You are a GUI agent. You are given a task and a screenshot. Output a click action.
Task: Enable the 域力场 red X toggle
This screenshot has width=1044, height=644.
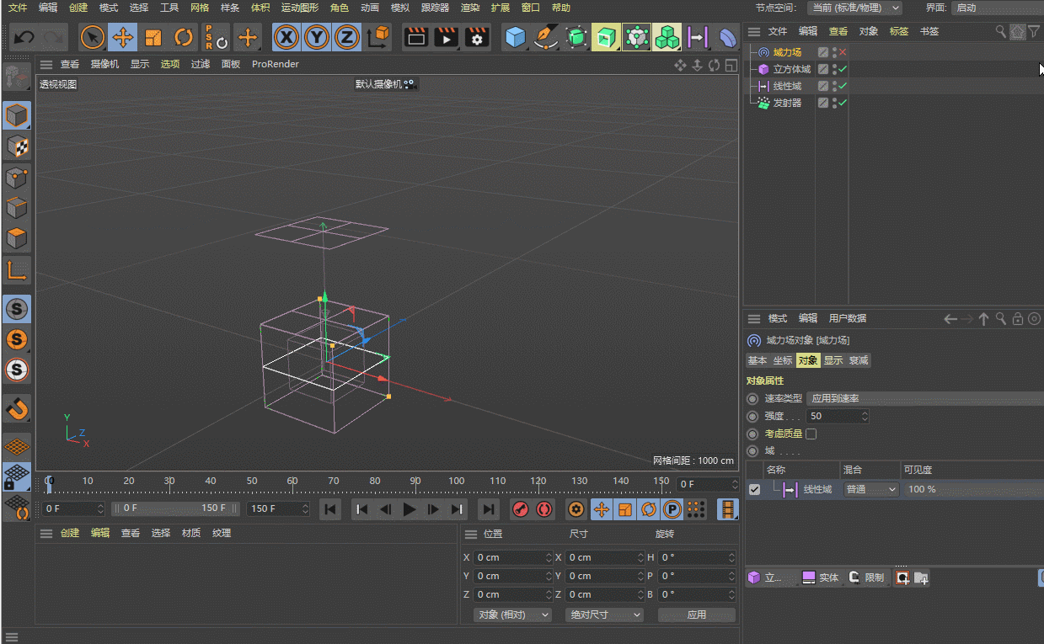click(x=843, y=52)
